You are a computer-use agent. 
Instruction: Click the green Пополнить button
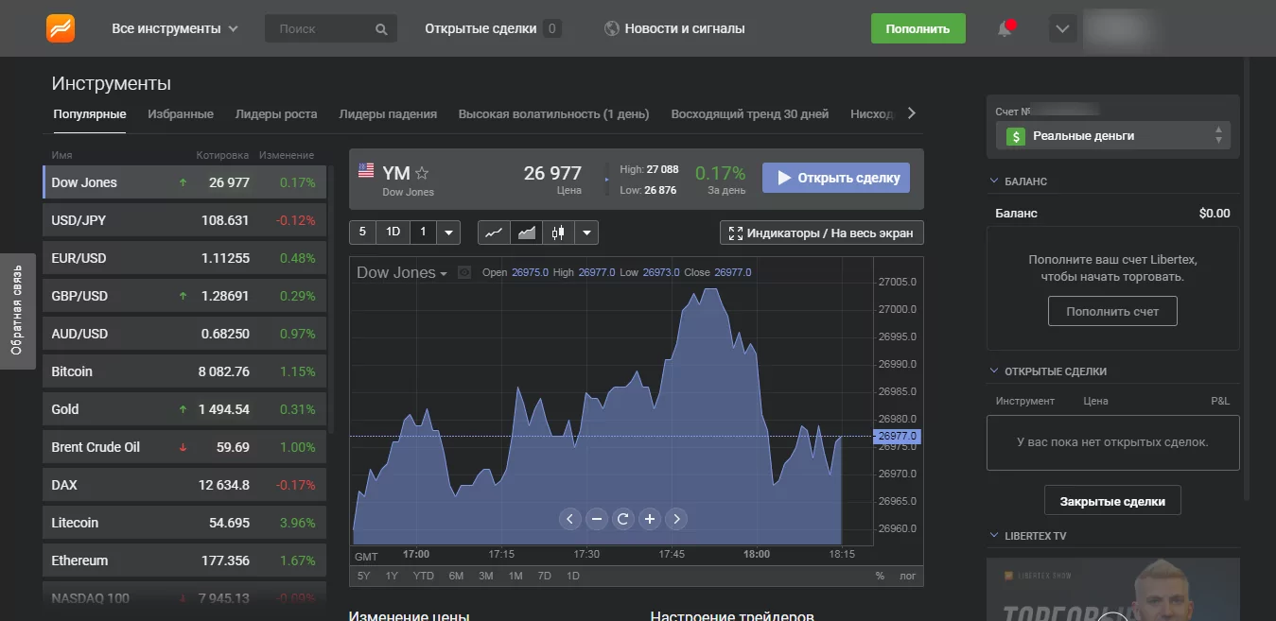[918, 28]
